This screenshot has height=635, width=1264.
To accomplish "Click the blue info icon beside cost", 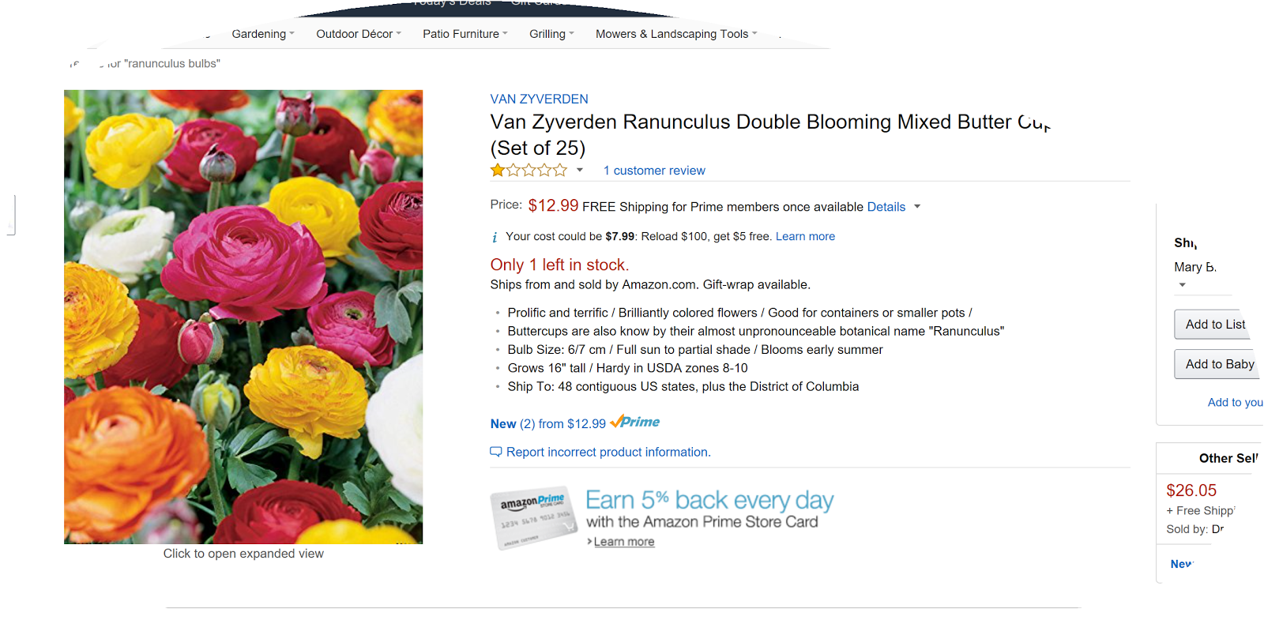I will coord(495,237).
